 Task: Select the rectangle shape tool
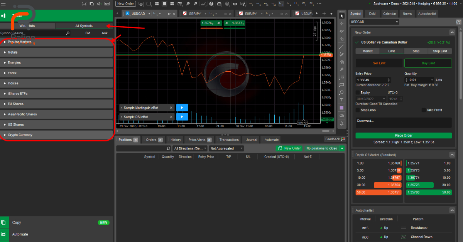tap(341, 85)
